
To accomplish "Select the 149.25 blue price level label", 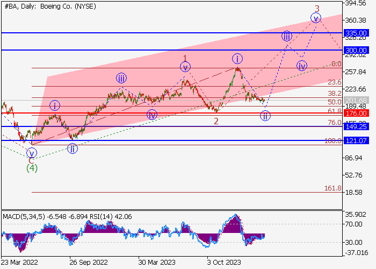I will tap(356, 126).
